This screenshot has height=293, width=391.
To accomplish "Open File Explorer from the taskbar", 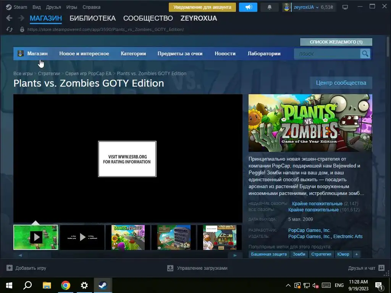I will 47,285.
